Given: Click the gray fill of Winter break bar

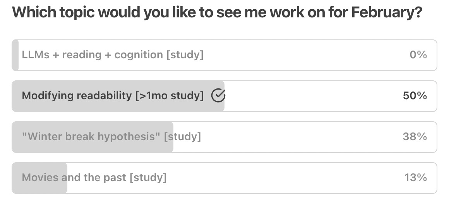Looking at the screenshot, I should click(x=92, y=137).
